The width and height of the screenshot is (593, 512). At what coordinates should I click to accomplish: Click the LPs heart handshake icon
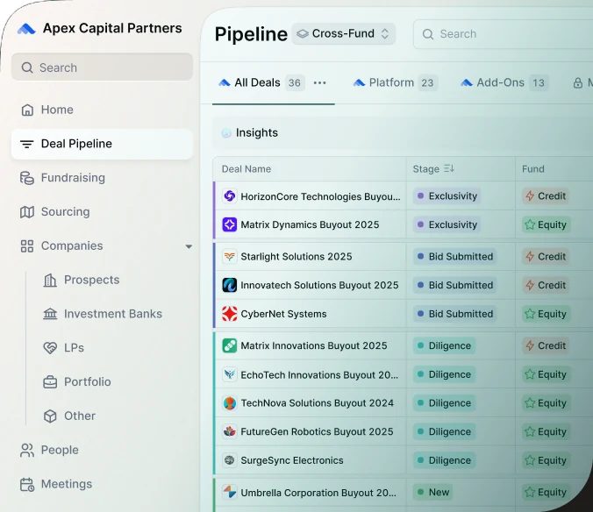click(x=50, y=348)
